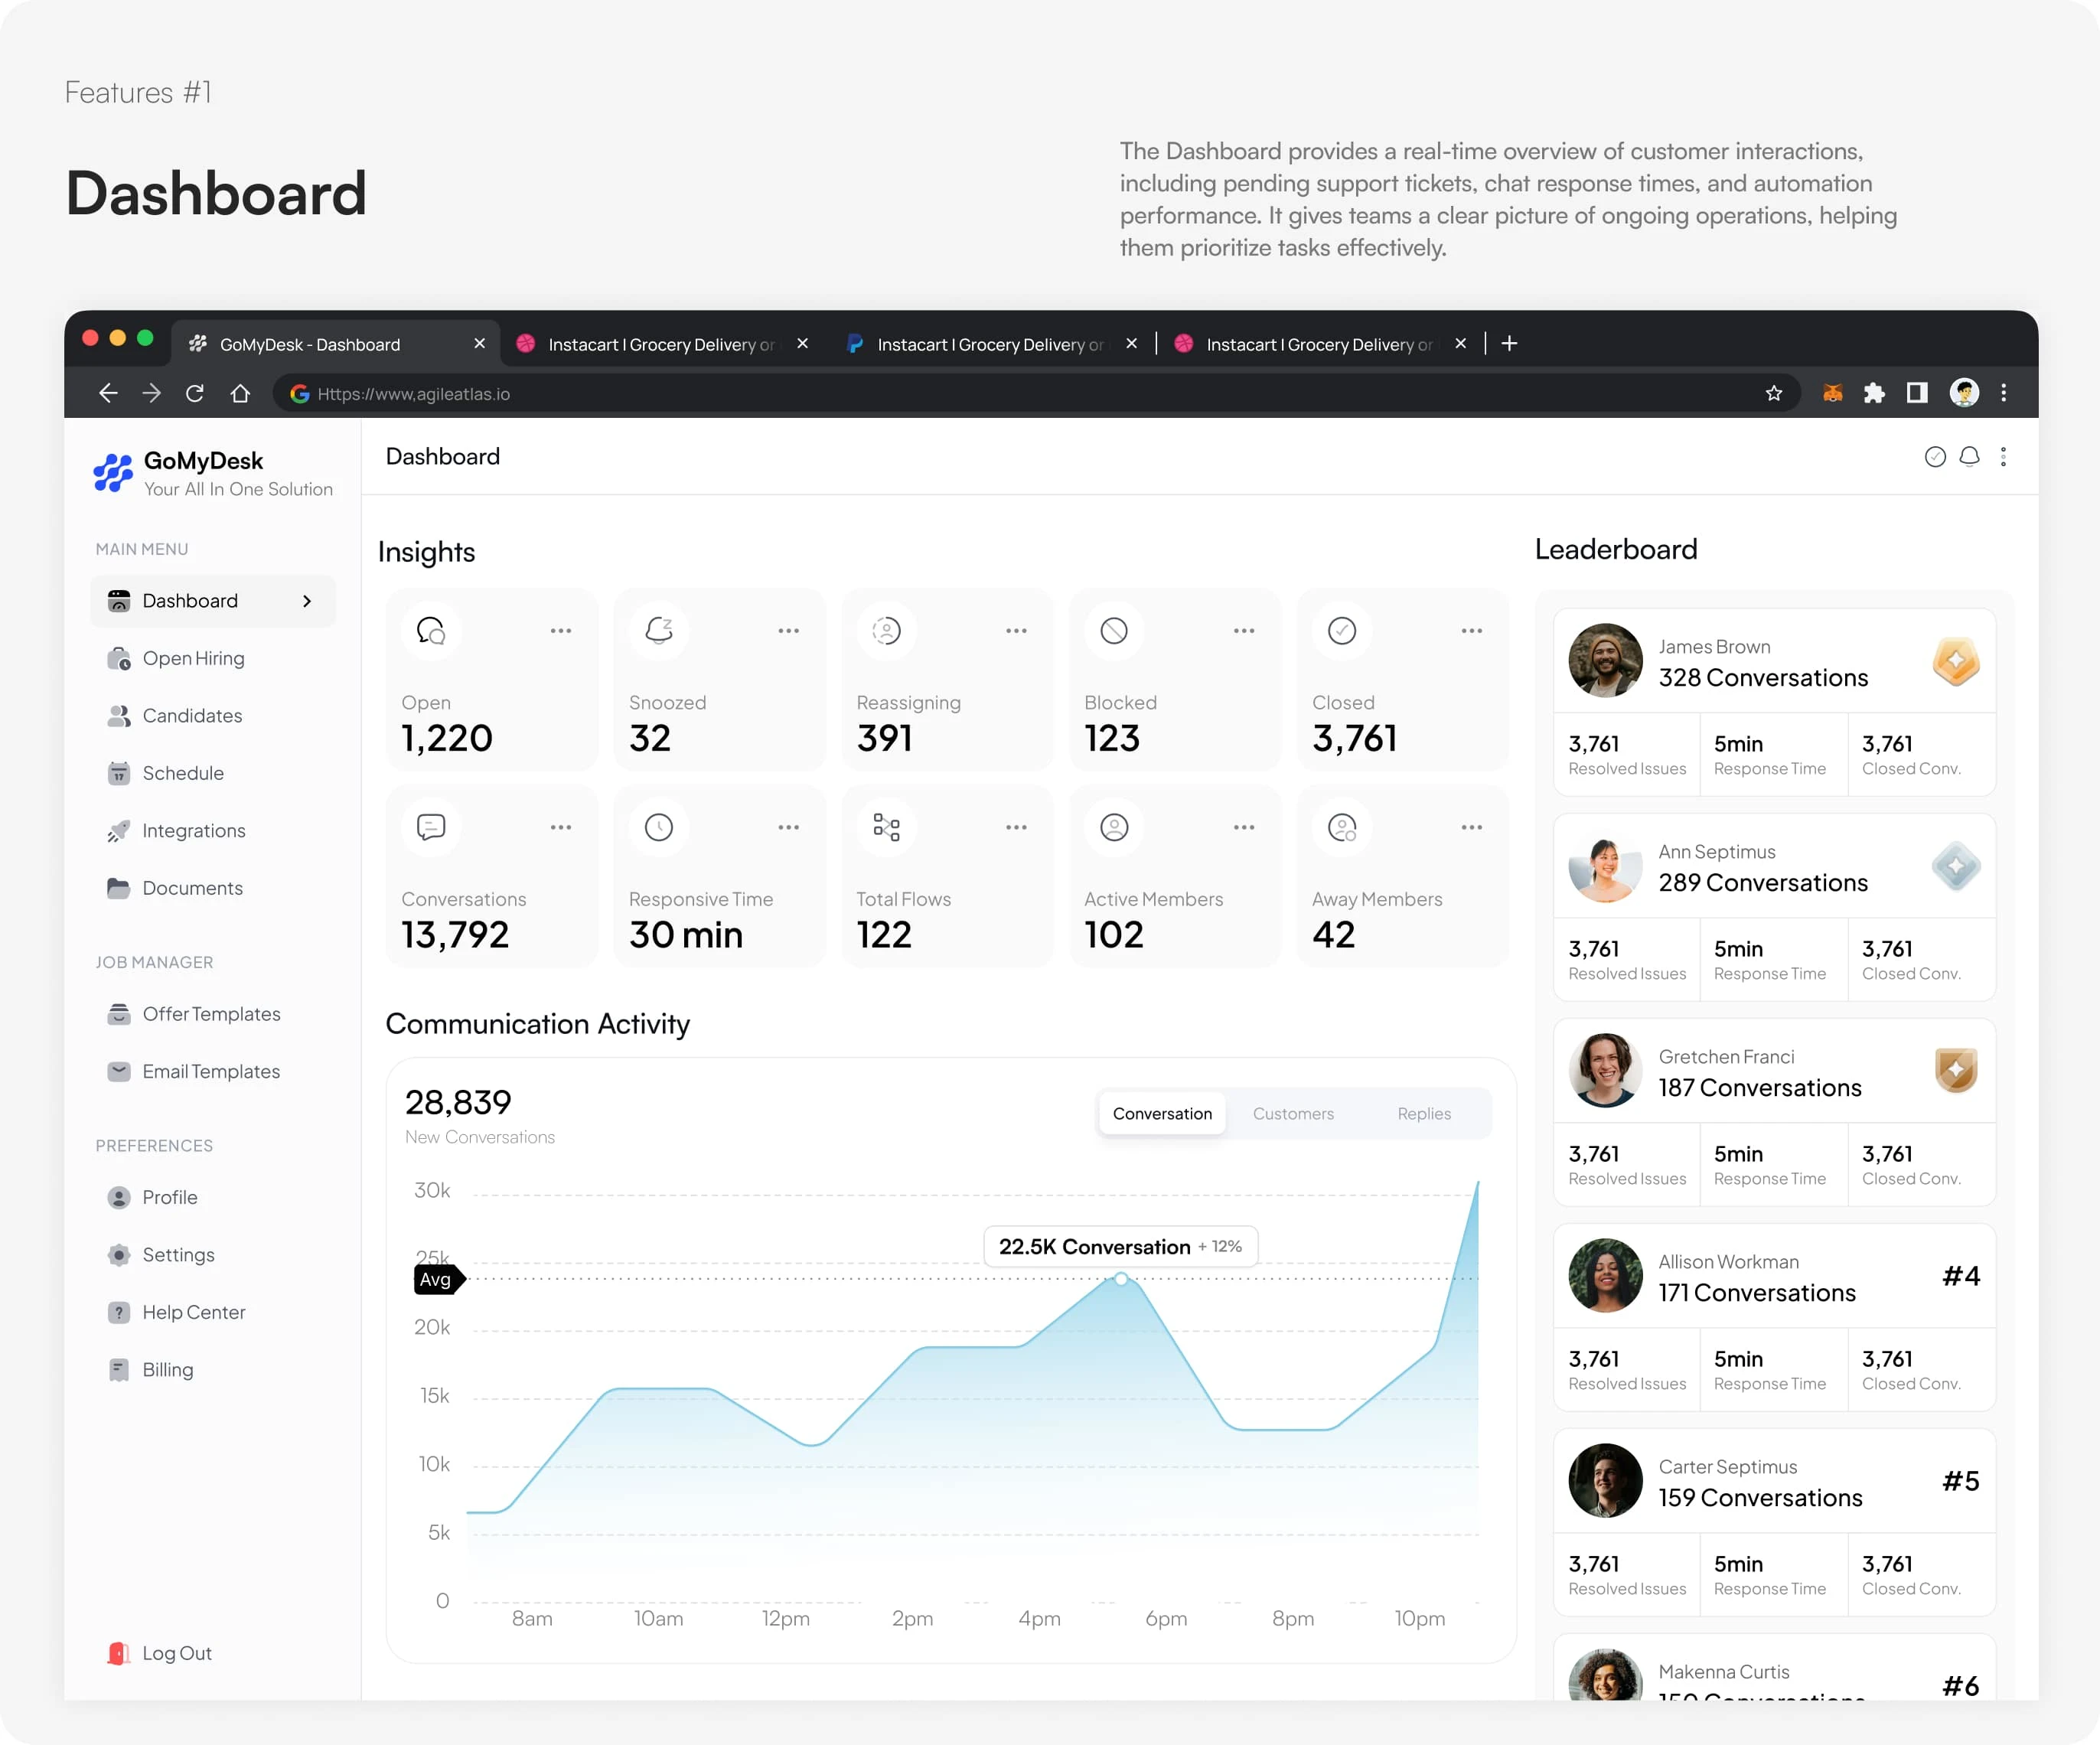Image resolution: width=2100 pixels, height=1745 pixels.
Task: Go to the browser home icon
Action: (240, 393)
